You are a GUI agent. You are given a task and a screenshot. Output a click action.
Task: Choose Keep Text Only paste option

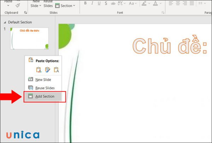coord(56,70)
